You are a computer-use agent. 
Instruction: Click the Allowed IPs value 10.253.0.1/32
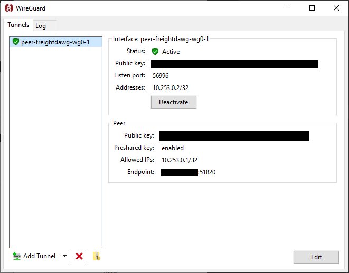click(180, 160)
